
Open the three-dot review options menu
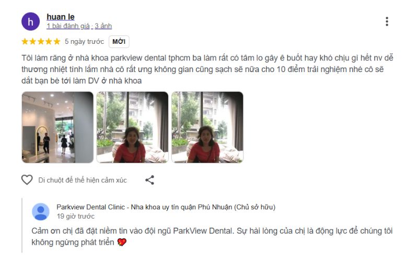tap(387, 21)
